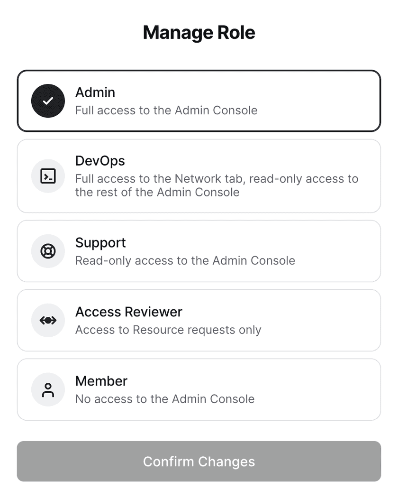Select the DevOps role name label

[100, 161]
